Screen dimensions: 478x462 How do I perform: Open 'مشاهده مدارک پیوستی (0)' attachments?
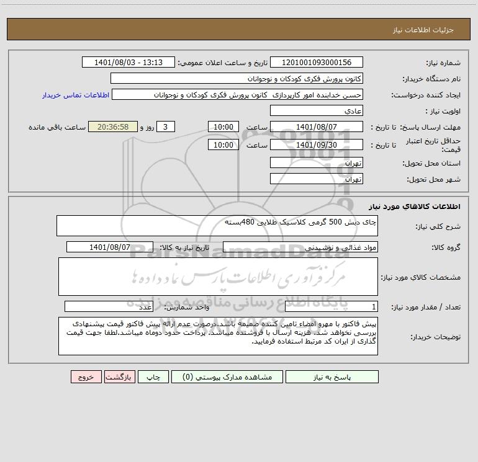[227, 376]
